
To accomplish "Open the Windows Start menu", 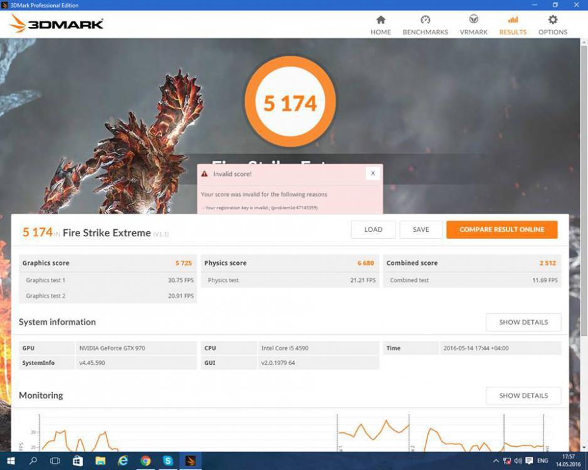I will pos(11,461).
